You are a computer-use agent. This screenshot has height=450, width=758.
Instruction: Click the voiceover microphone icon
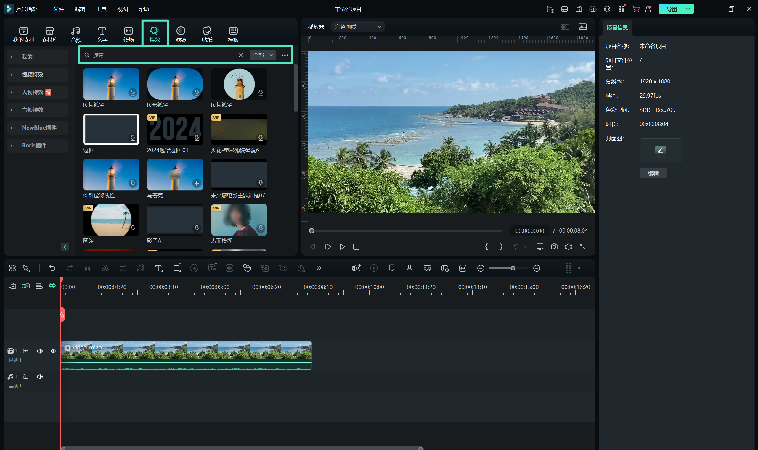(x=409, y=268)
